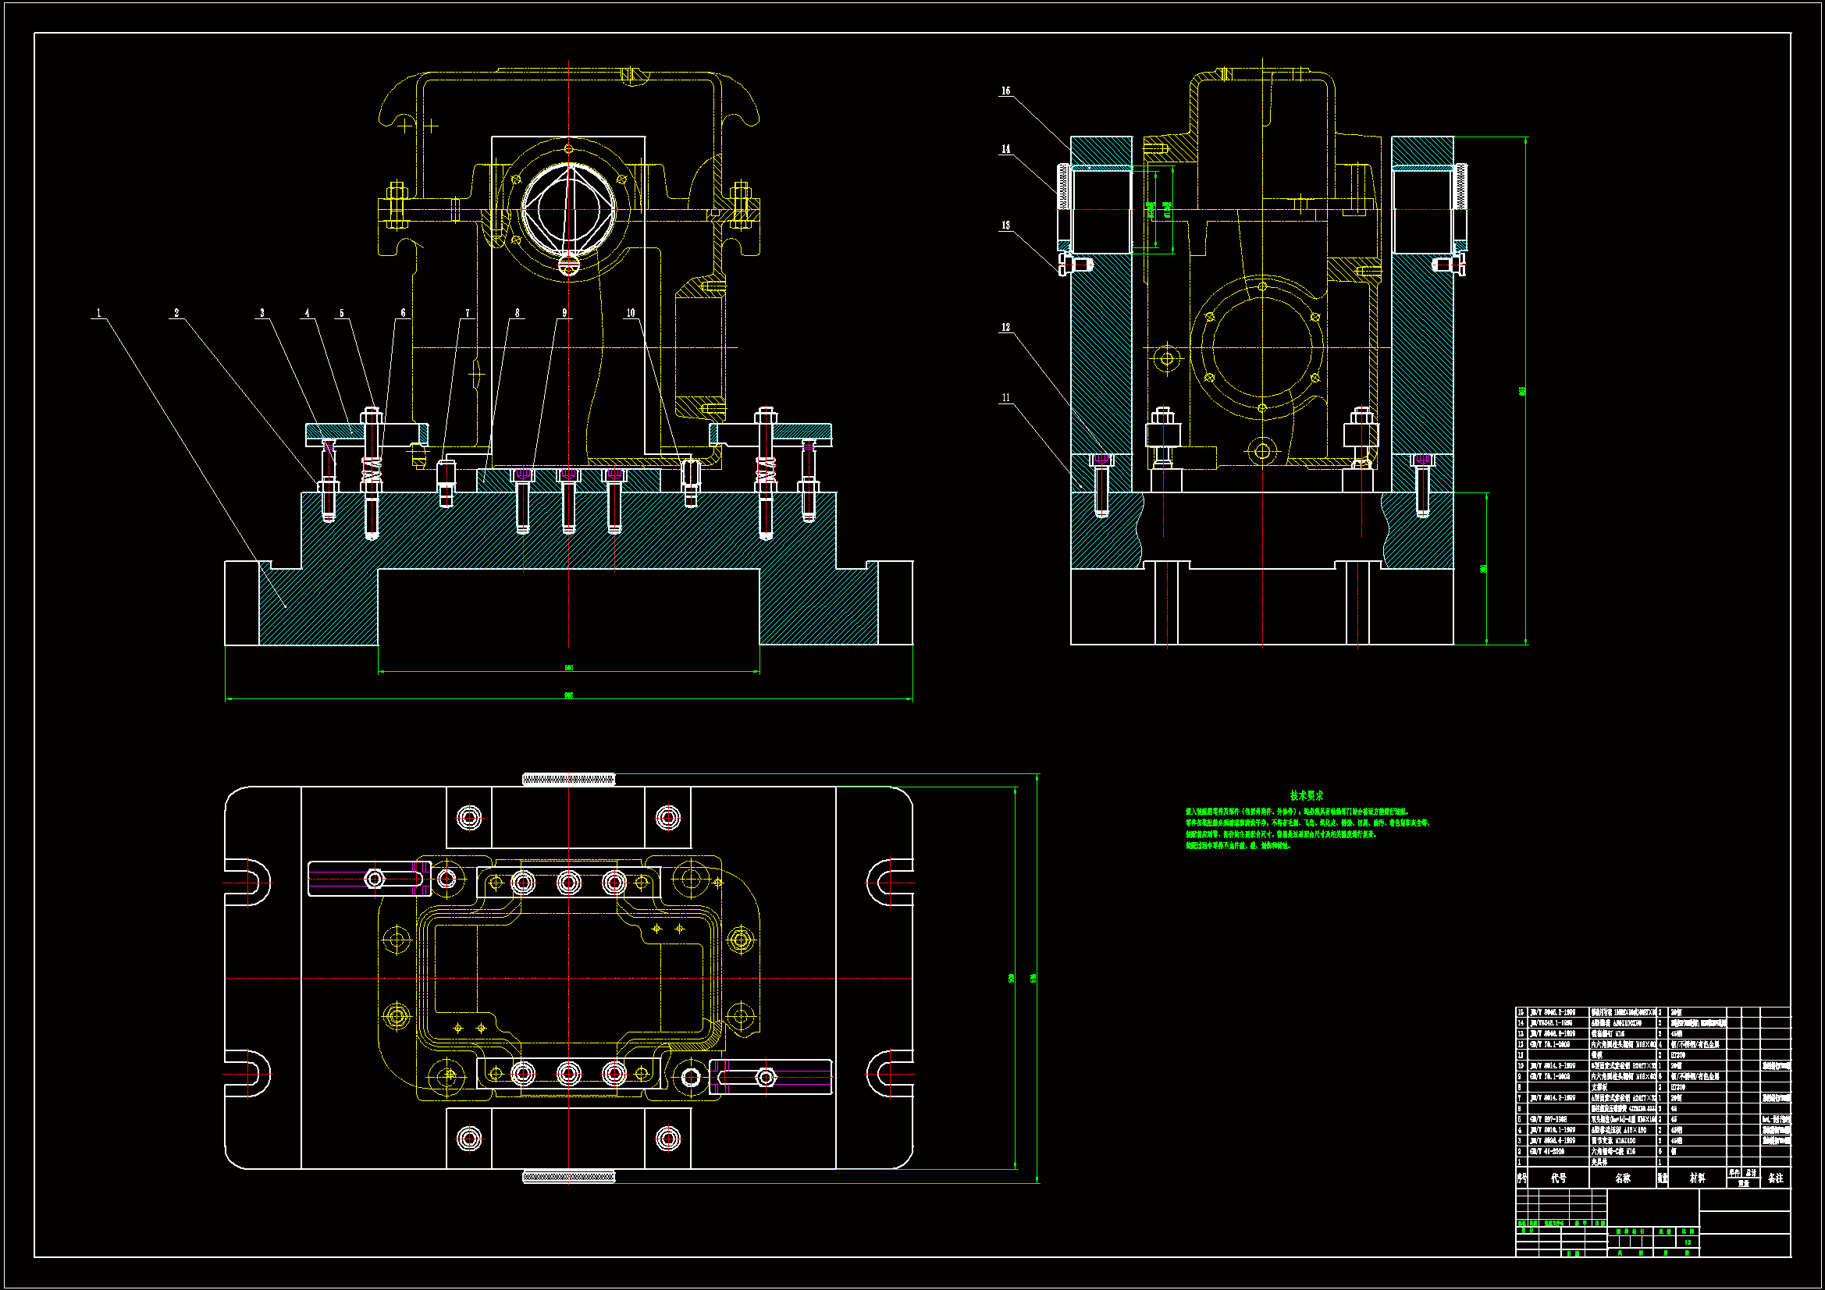This screenshot has width=1825, height=1290.
Task: Click the GB/T 41-2000 entry in parts list
Action: click(x=1548, y=1152)
